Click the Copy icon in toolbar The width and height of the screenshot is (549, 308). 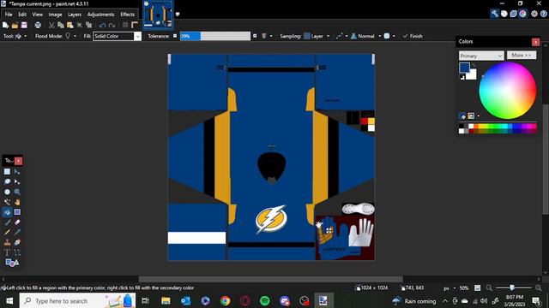tap(61, 25)
